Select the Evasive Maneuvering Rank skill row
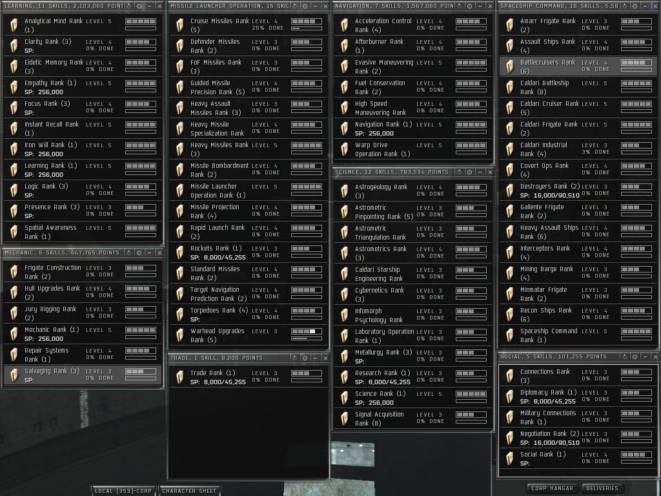This screenshot has height=496, width=661. click(x=412, y=67)
